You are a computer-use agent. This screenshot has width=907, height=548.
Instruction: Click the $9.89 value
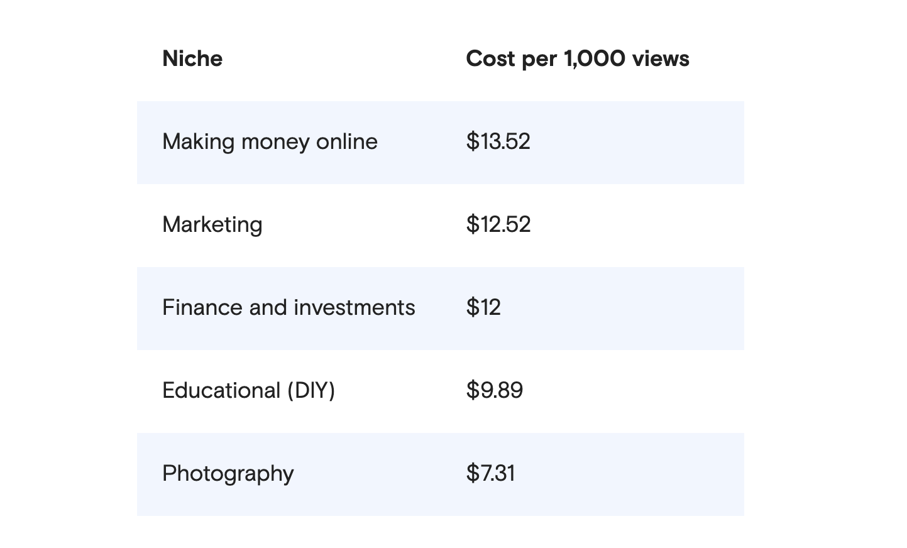point(495,390)
